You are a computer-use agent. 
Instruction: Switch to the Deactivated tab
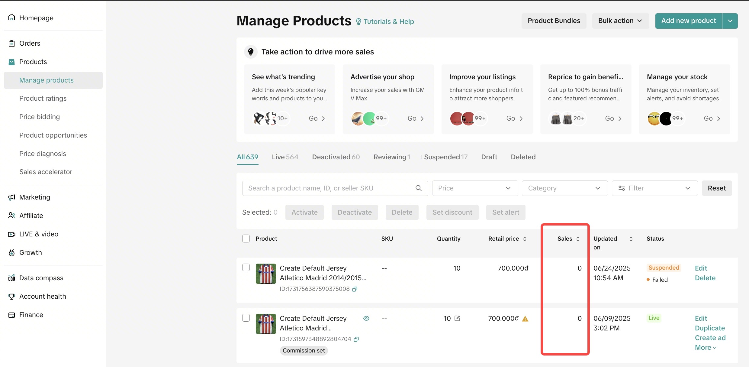coord(336,157)
